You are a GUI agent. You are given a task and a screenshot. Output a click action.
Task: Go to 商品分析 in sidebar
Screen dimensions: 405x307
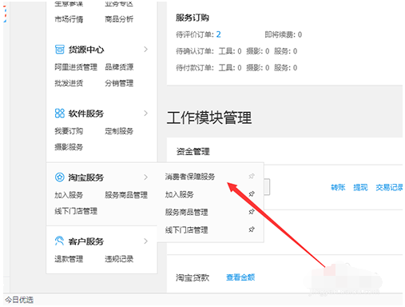119,19
